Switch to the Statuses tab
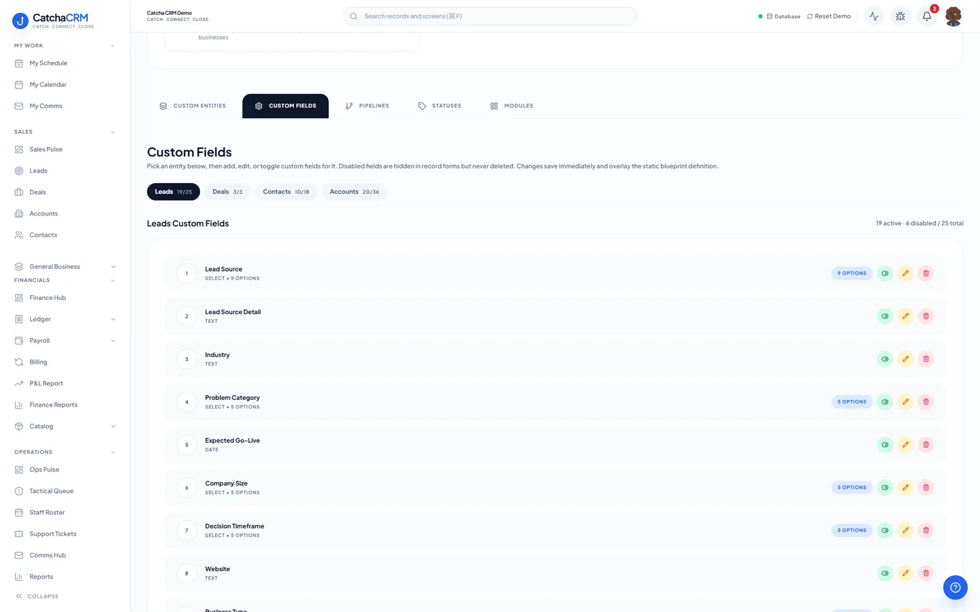This screenshot has height=612, width=980. point(440,106)
